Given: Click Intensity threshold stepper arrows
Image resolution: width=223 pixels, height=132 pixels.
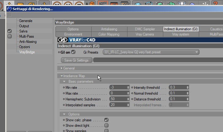Looking at the screenshot, I should pyautogui.click(x=187, y=87).
